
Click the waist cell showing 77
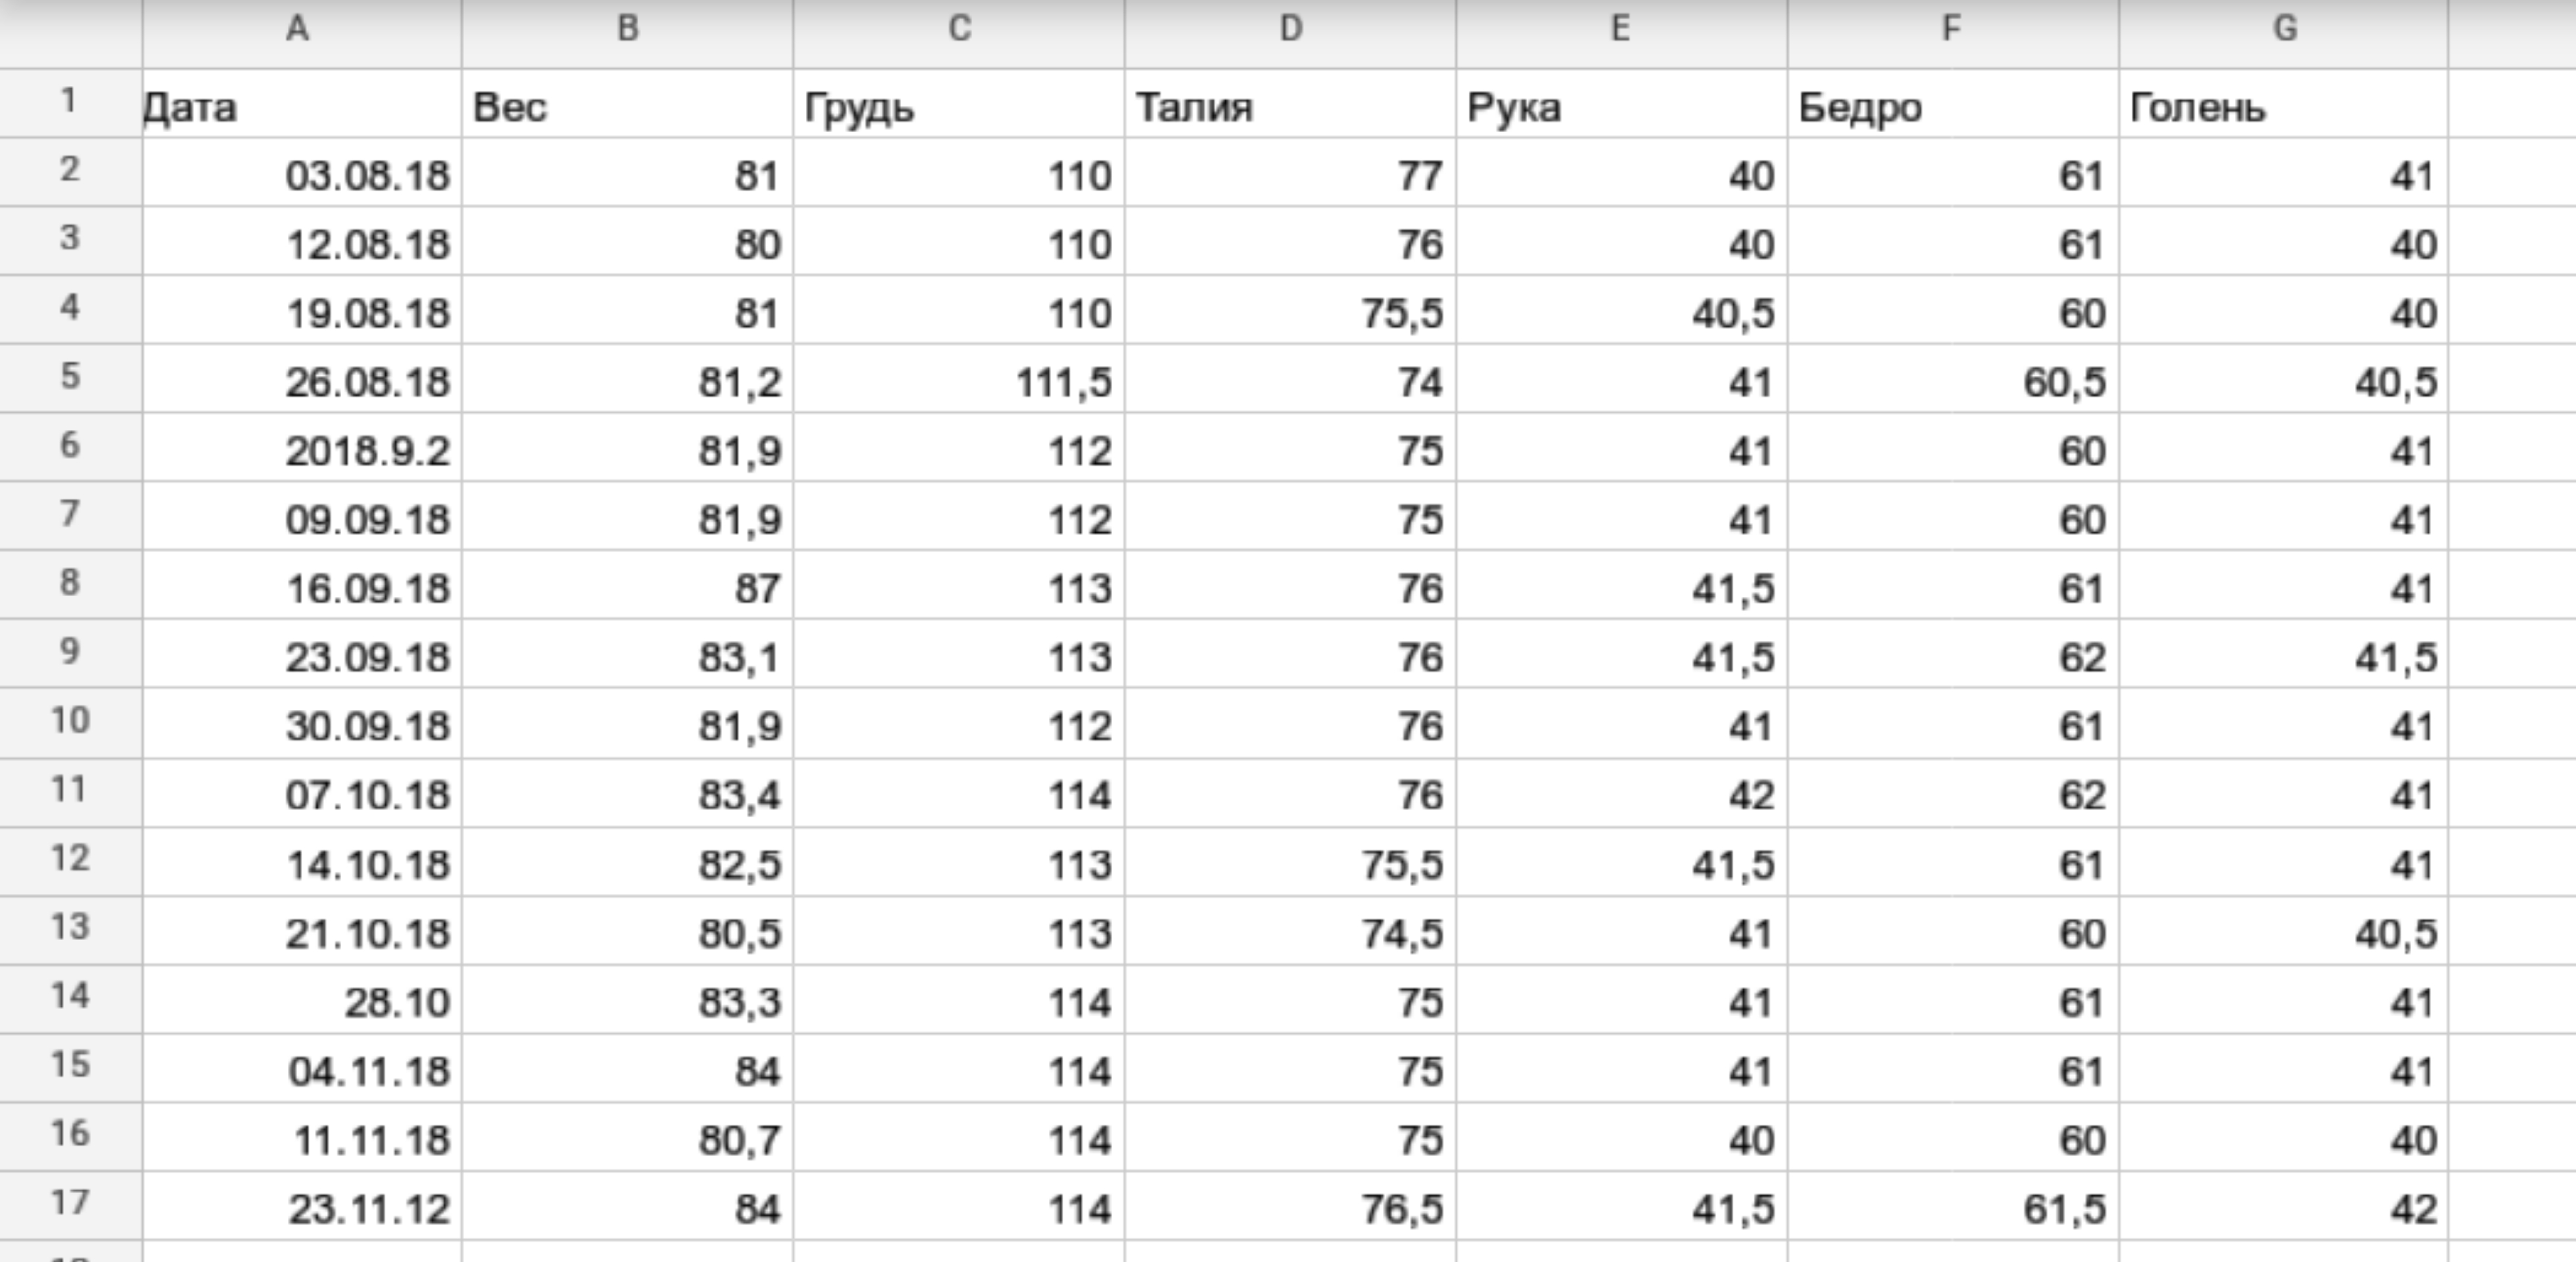tap(1290, 176)
